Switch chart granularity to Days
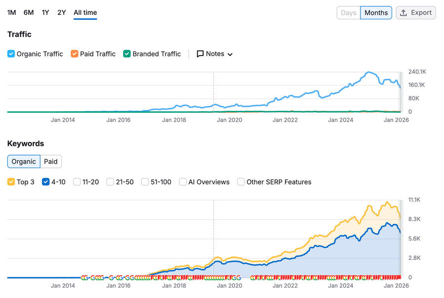 pos(348,13)
